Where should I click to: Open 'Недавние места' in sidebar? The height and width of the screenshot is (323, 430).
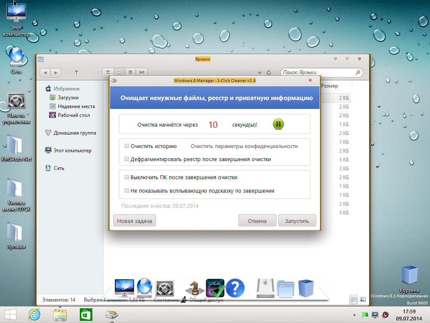coord(72,106)
